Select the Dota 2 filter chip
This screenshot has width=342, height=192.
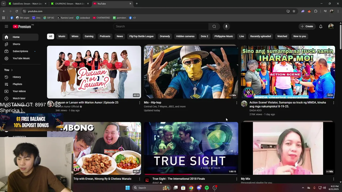pos(204,36)
